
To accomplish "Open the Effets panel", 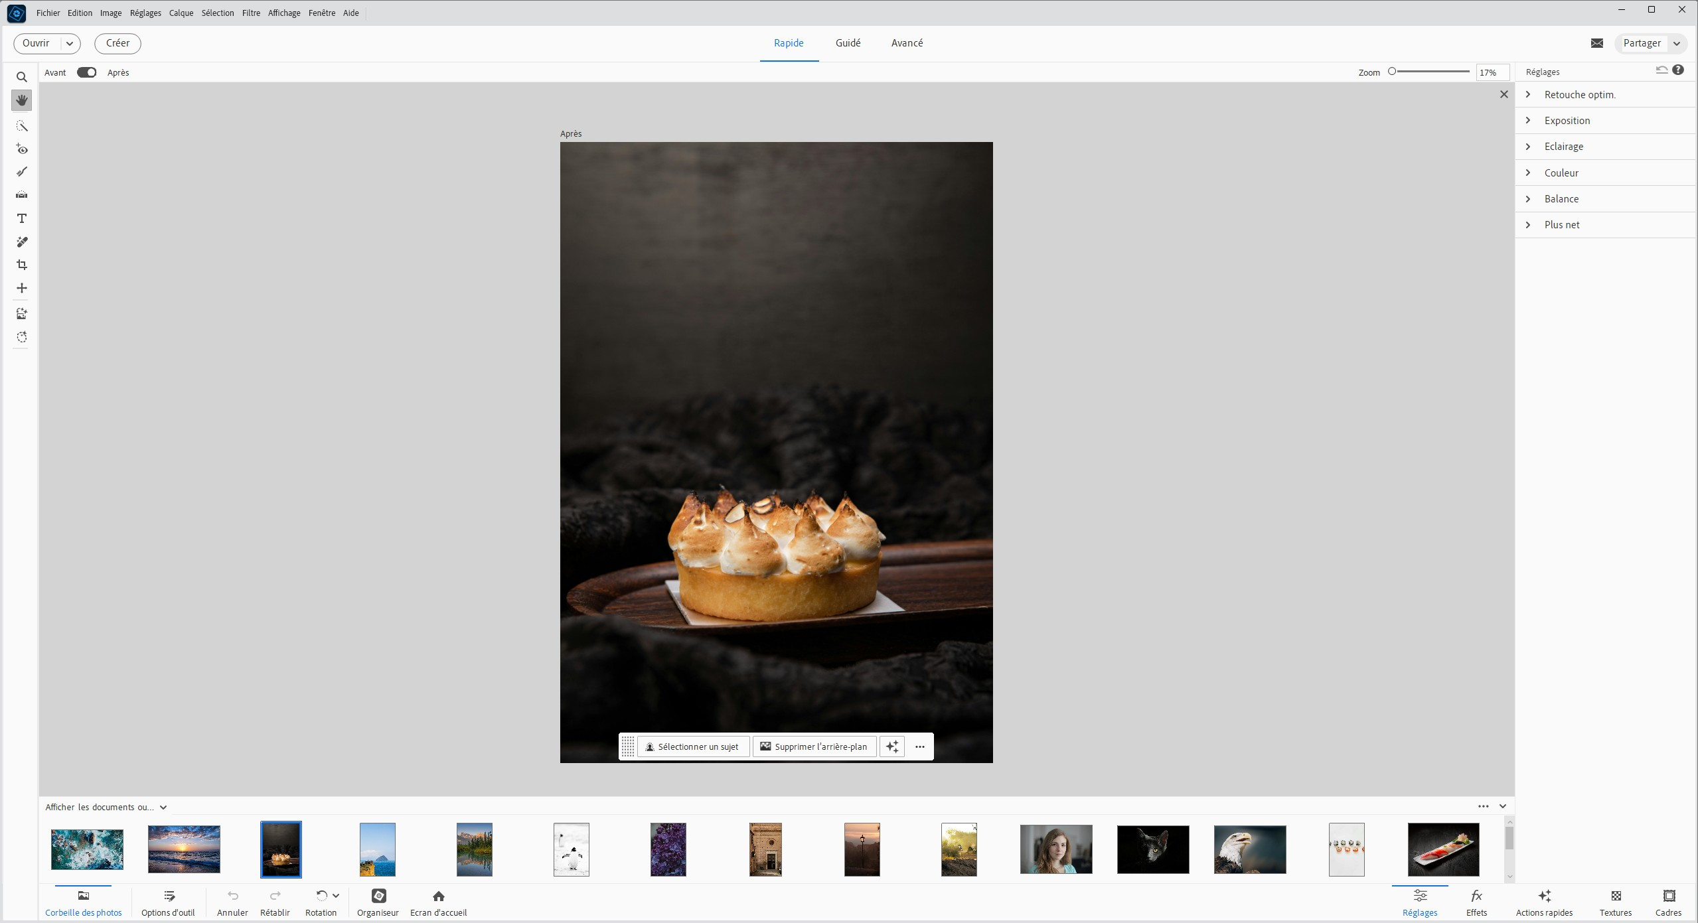I will pyautogui.click(x=1476, y=902).
